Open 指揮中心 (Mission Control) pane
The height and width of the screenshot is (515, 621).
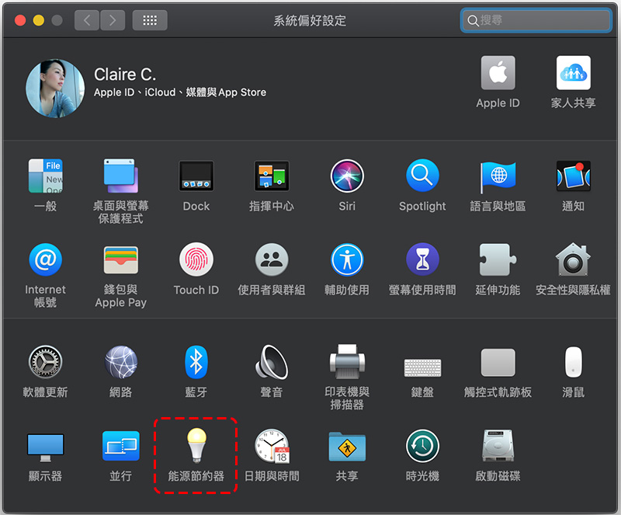pyautogui.click(x=271, y=176)
